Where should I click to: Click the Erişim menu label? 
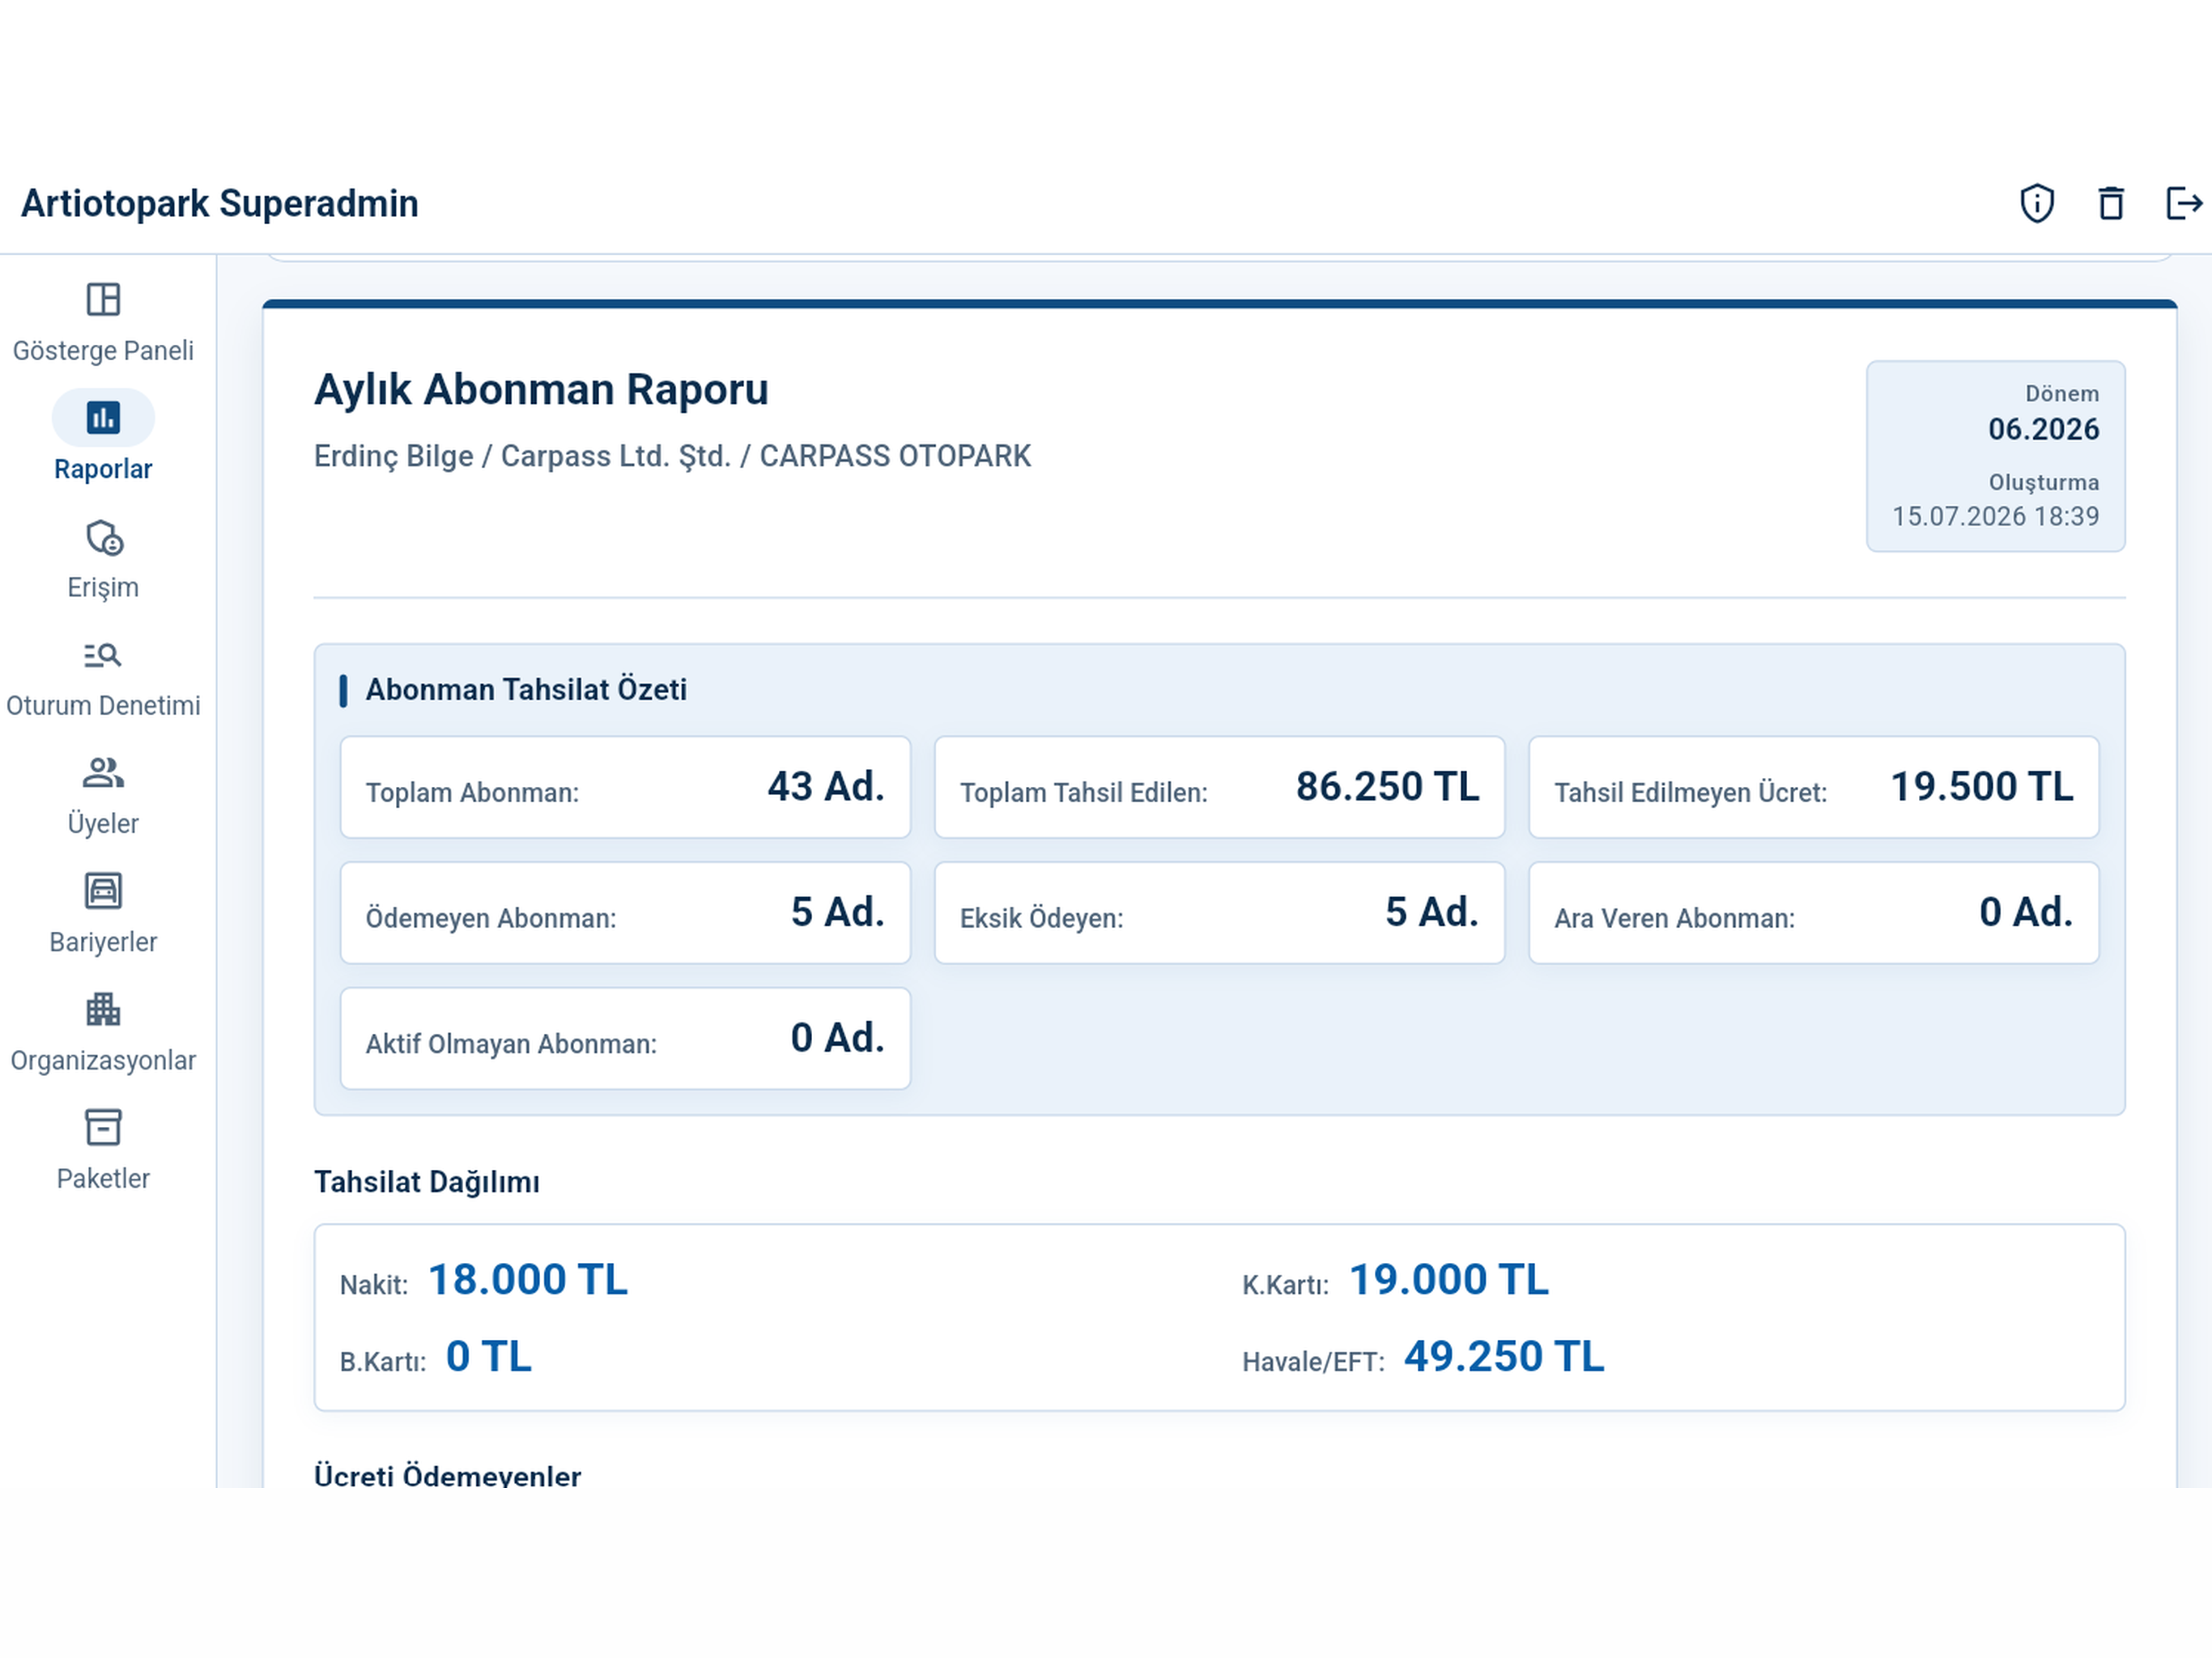coord(103,587)
